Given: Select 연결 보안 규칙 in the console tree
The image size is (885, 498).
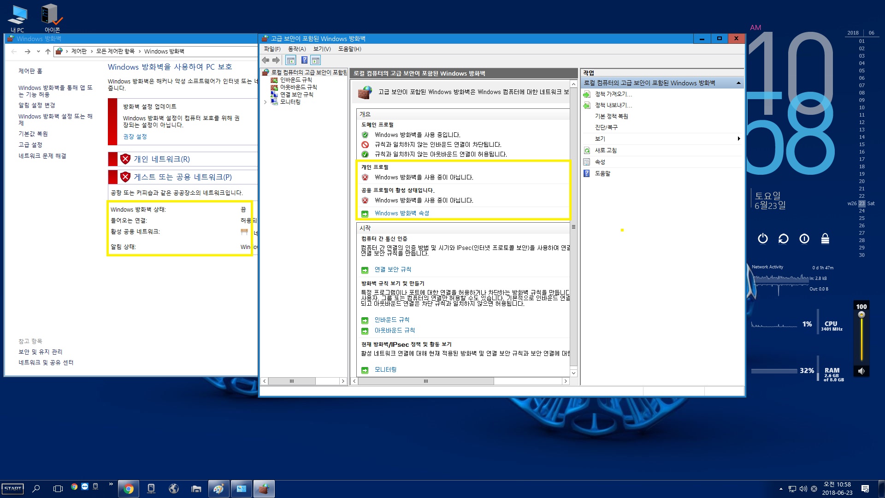Looking at the screenshot, I should (x=296, y=95).
